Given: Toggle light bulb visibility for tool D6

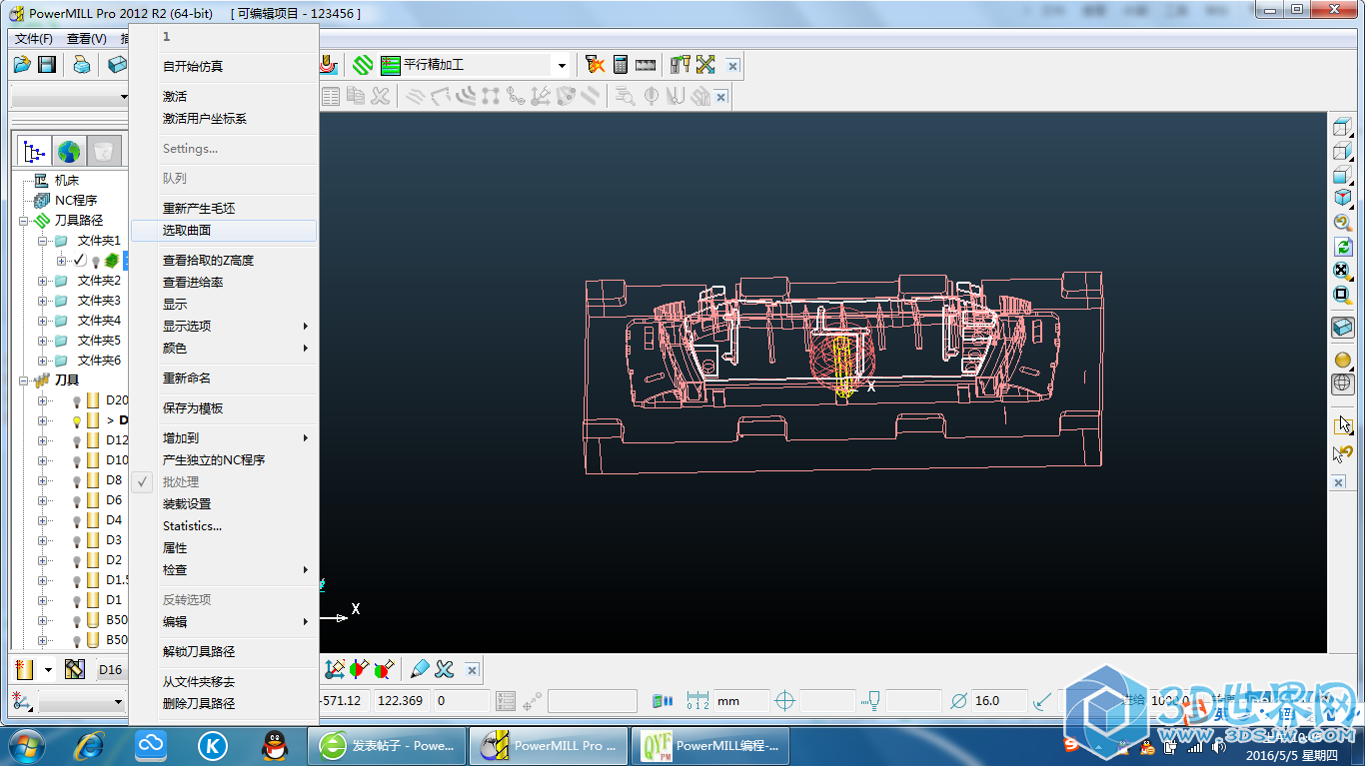Looking at the screenshot, I should click(x=77, y=500).
